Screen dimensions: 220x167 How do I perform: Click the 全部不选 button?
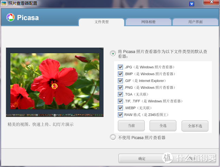click(x=195, y=126)
